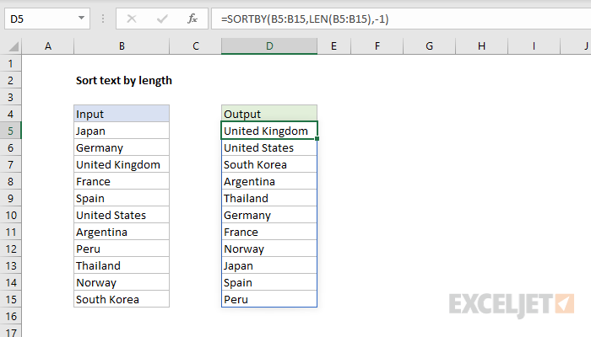Select input cell 'Japan' in column B
591x337 pixels.
click(x=122, y=131)
